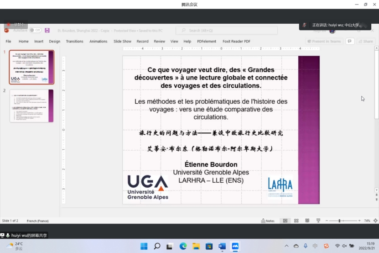
Task: Open Slide Sorter view from status bar
Action: 296,221
